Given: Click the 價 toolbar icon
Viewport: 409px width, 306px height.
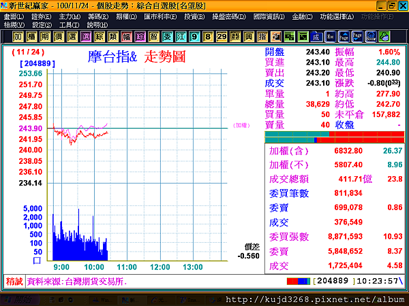Looking at the screenshot, I should click(x=59, y=37).
